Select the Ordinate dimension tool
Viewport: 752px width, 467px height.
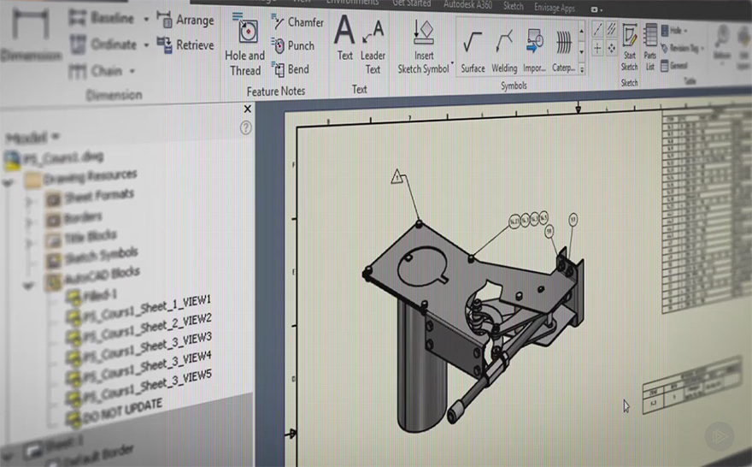click(x=103, y=44)
